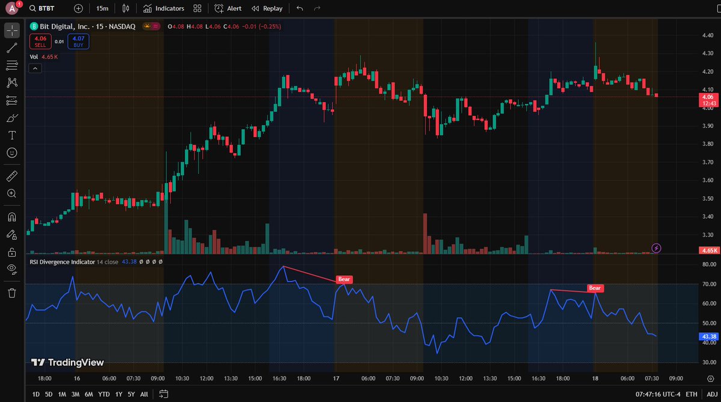The height and width of the screenshot is (402, 721).
Task: Open the time axis settings gear
Action: pyautogui.click(x=710, y=379)
